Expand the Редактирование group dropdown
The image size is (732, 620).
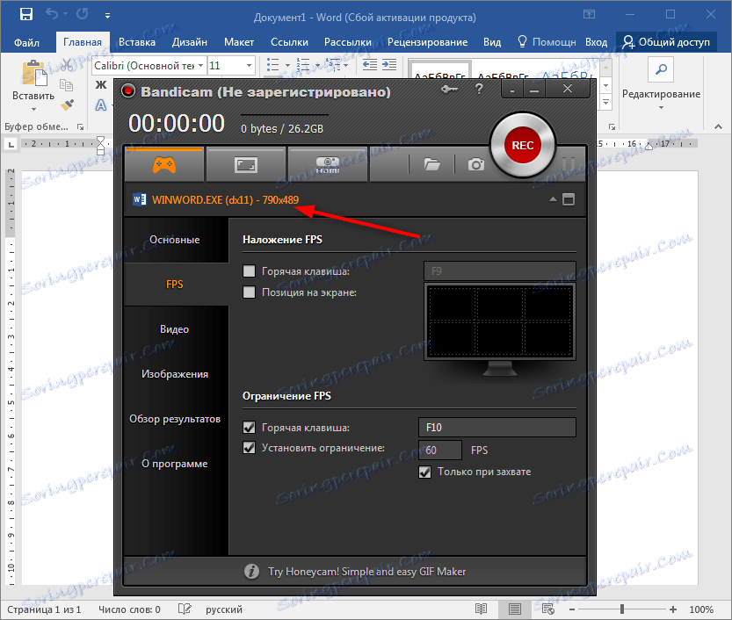tap(661, 108)
